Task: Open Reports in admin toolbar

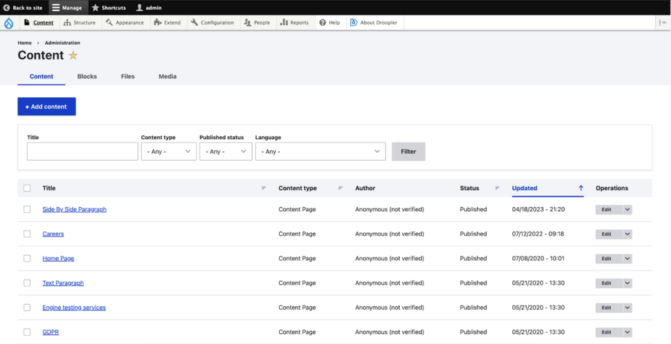Action: click(295, 22)
